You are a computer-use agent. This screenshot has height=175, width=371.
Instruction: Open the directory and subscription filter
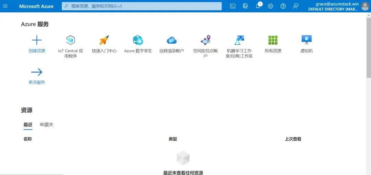coord(245,7)
